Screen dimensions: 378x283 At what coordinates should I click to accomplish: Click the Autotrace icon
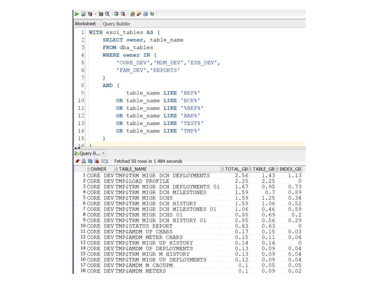tap(101, 14)
